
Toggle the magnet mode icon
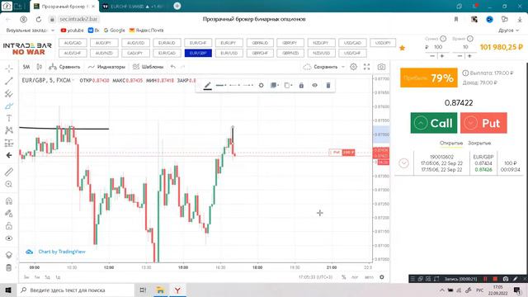[x=9, y=201]
